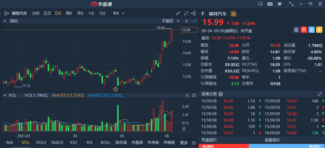Click 买盘报价 40.00% red bar
325x148 pixels.
(x=223, y=146)
